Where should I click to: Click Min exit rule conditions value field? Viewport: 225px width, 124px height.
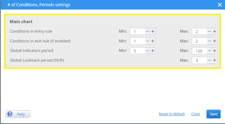138,41
